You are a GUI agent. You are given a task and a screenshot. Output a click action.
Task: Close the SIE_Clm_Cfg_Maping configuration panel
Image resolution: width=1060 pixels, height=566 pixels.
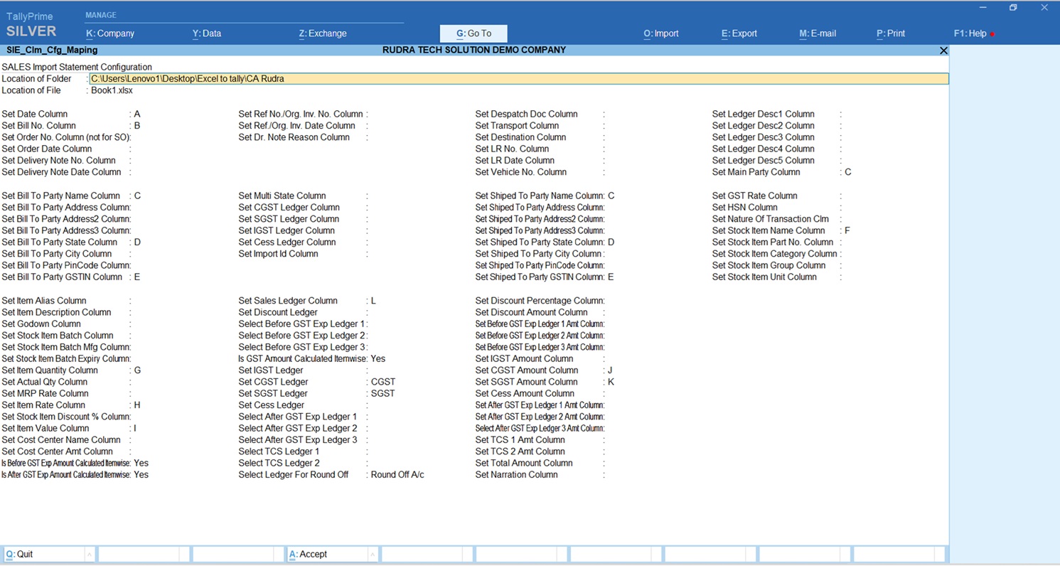pyautogui.click(x=943, y=50)
